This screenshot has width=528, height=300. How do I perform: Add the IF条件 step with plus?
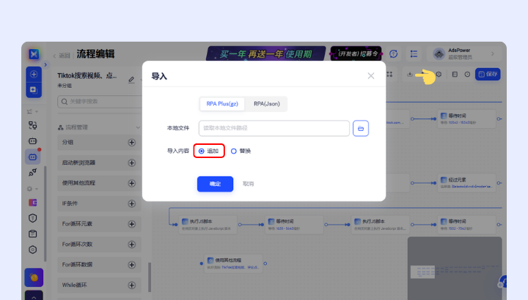(x=132, y=203)
